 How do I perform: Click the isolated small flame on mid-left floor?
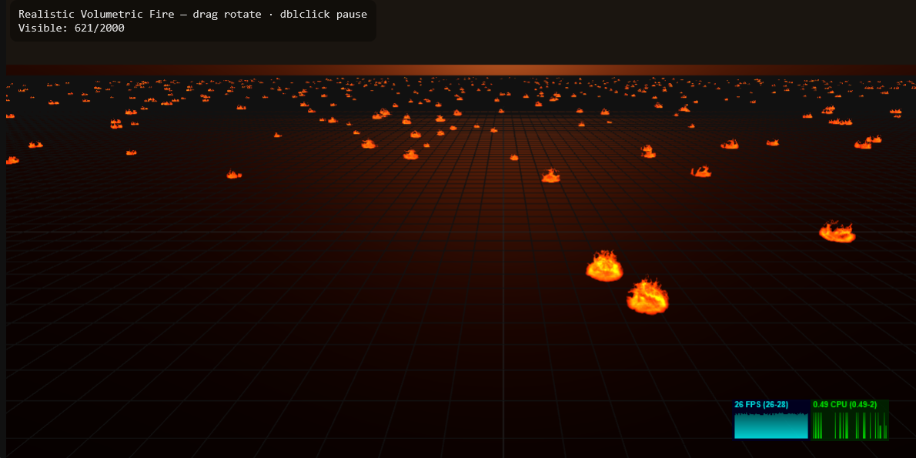coord(233,176)
